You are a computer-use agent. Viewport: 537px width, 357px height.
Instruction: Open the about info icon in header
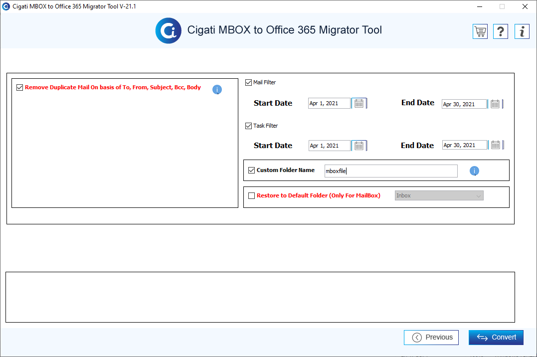[x=522, y=31]
